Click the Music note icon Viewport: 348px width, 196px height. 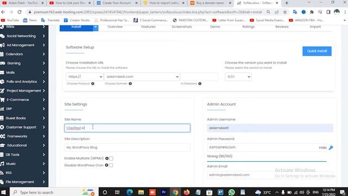2,163
